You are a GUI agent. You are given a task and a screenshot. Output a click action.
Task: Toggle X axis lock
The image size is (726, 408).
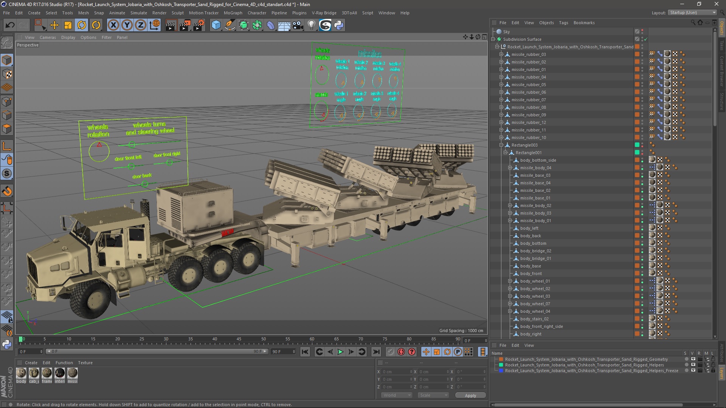(x=113, y=25)
